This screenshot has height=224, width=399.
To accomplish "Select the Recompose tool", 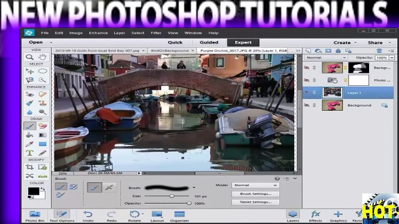I will point(42,167).
